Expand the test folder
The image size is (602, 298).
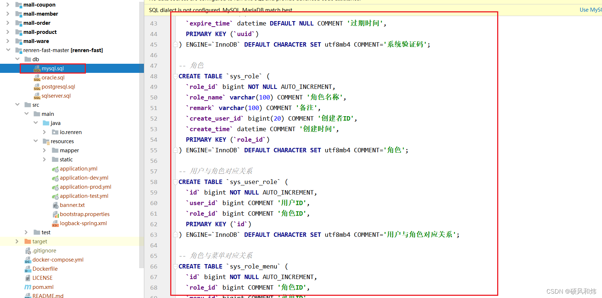point(26,232)
